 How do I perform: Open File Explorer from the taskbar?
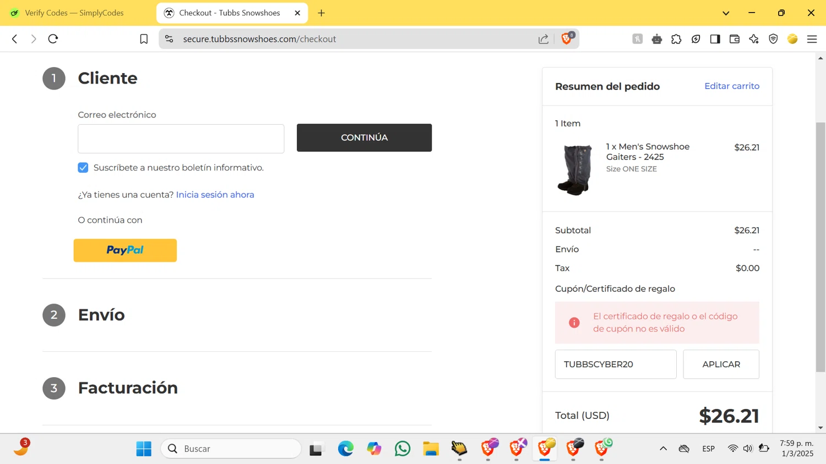coord(431,449)
